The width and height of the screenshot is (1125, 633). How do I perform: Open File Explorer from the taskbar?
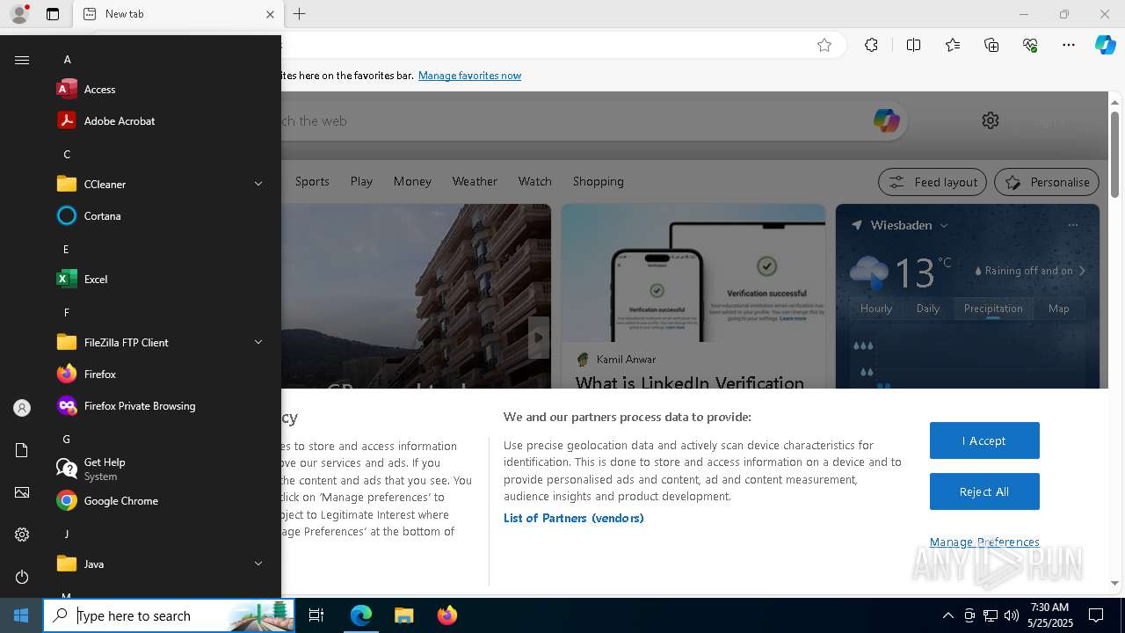pyautogui.click(x=403, y=615)
